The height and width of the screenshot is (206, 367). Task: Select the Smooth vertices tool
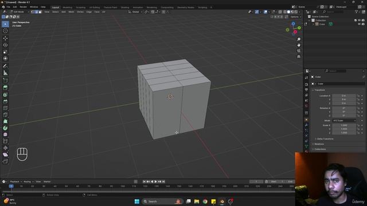click(x=5, y=134)
